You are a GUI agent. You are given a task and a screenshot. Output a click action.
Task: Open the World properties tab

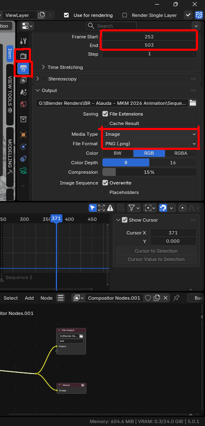[x=24, y=104]
